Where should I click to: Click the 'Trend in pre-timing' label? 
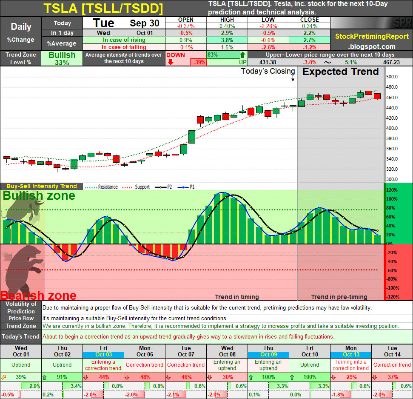click(x=339, y=297)
